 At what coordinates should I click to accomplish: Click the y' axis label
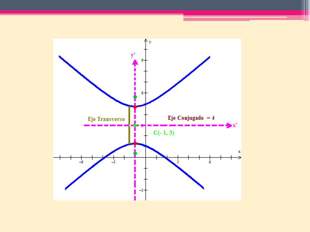133,55
